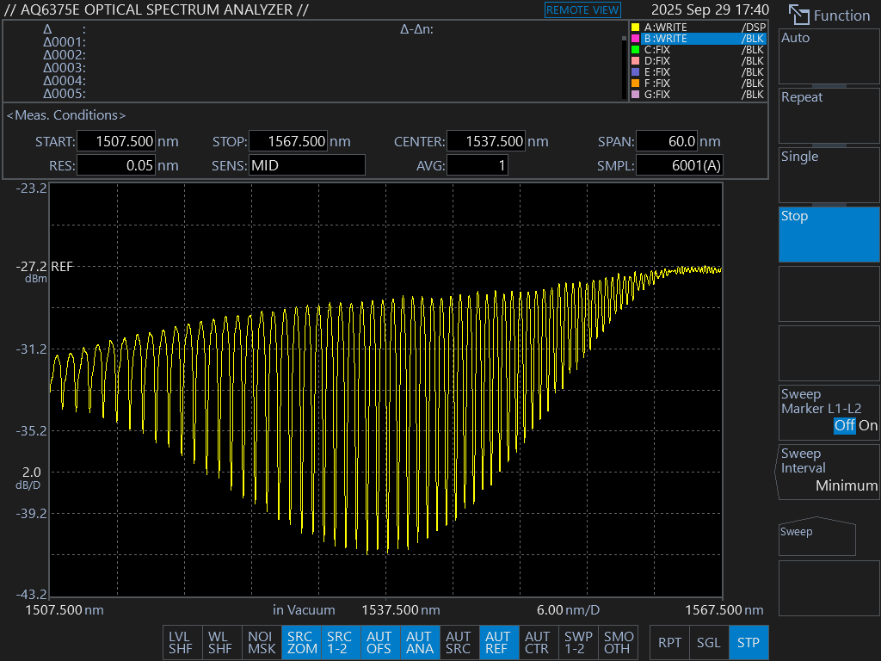Image resolution: width=881 pixels, height=661 pixels.
Task: Disable the AUT REF auto reference toggle
Action: (x=498, y=642)
